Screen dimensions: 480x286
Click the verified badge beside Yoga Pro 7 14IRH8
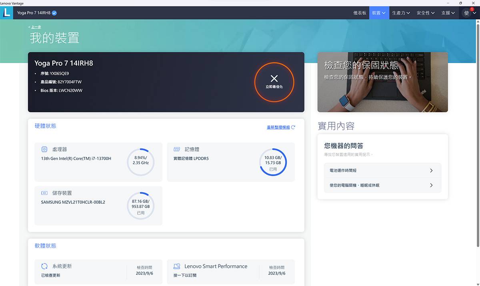(x=54, y=13)
